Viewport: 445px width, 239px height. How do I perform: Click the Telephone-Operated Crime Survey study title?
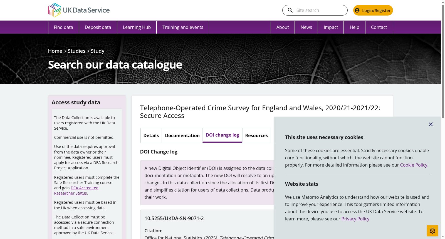(260, 112)
